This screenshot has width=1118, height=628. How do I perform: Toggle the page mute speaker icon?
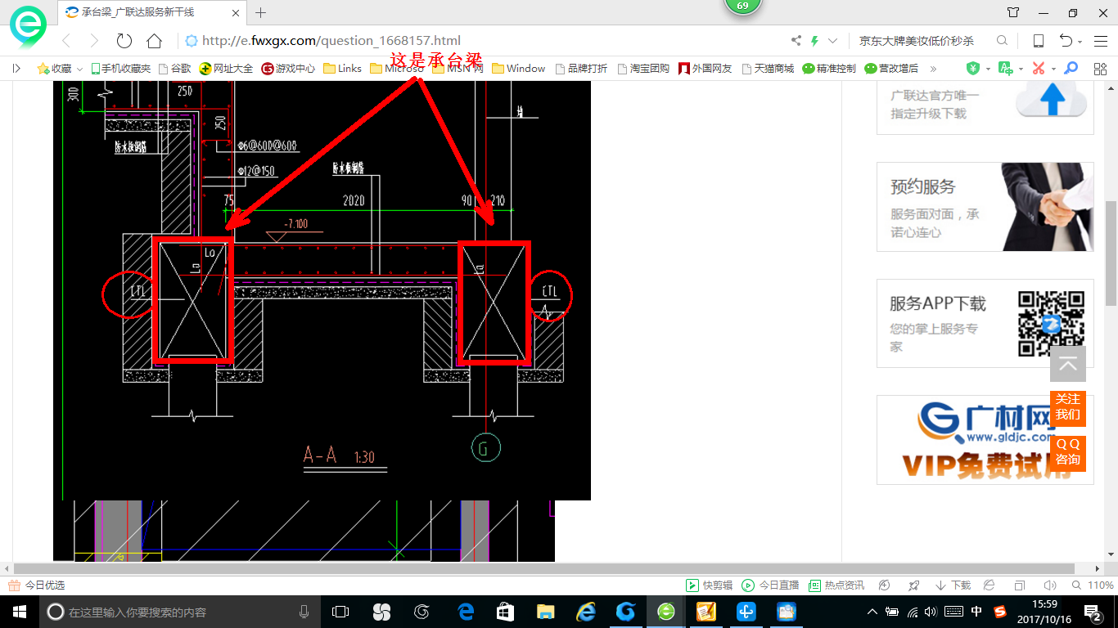pyautogui.click(x=1049, y=585)
